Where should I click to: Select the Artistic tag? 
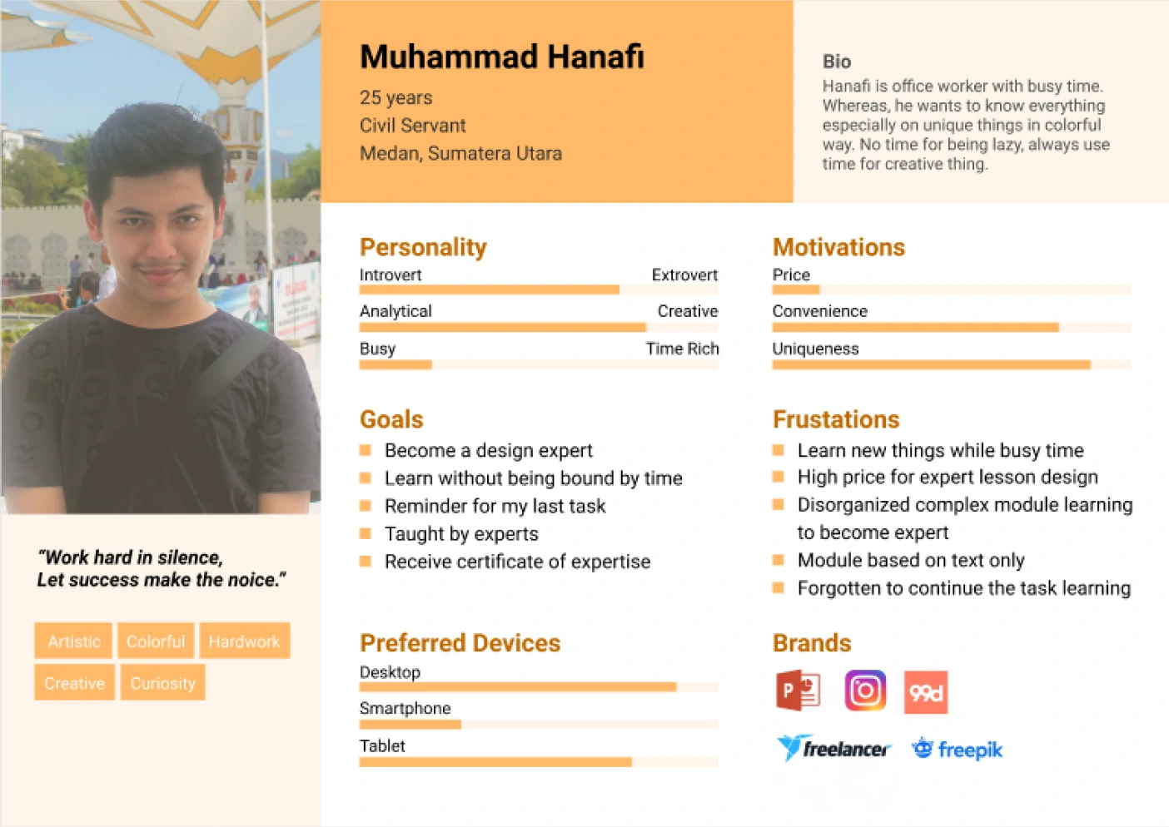tap(73, 641)
